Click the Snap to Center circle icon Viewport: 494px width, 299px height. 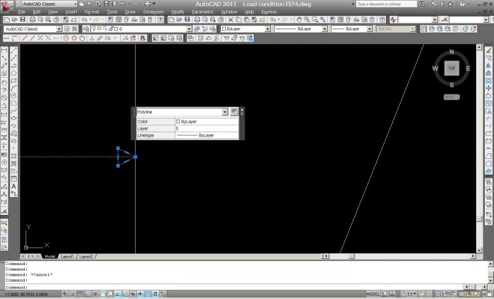[x=66, y=38]
